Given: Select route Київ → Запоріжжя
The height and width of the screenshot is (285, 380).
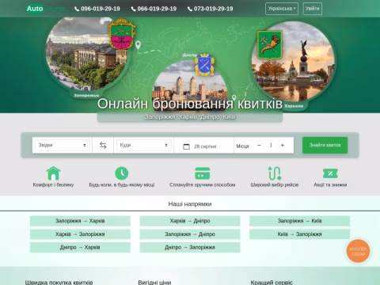Looking at the screenshot, I should [x=299, y=234].
